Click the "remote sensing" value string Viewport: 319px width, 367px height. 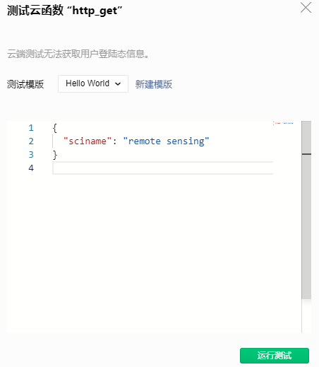(x=166, y=141)
